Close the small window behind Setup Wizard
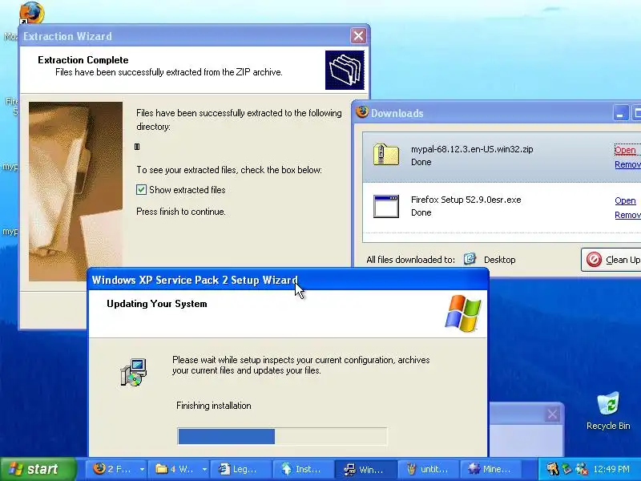This screenshot has height=481, width=641. pyautogui.click(x=552, y=414)
